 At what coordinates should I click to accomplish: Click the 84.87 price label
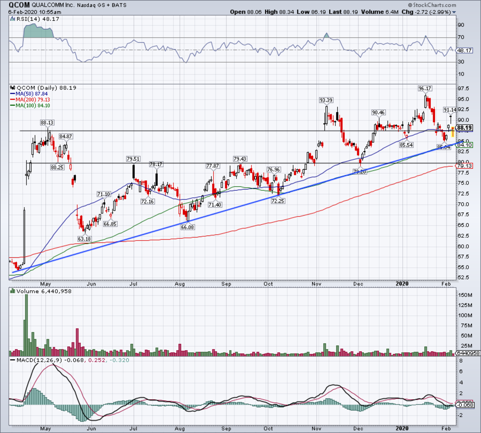point(66,137)
